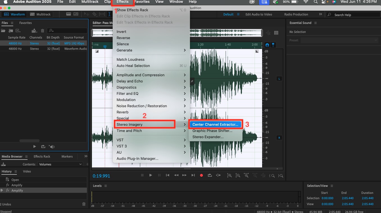Toggle the right channel R button

tap(279, 138)
